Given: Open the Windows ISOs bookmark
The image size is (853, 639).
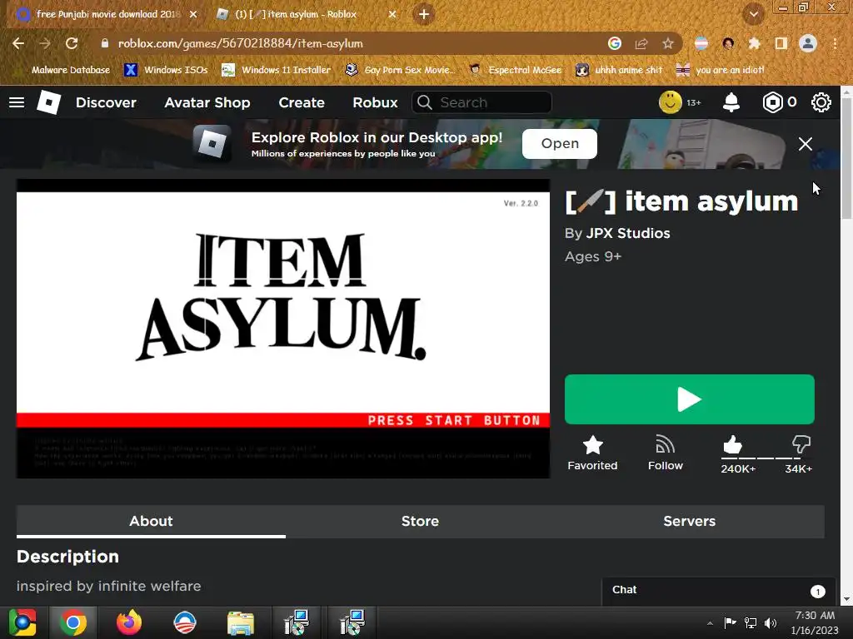Looking at the screenshot, I should tap(167, 70).
